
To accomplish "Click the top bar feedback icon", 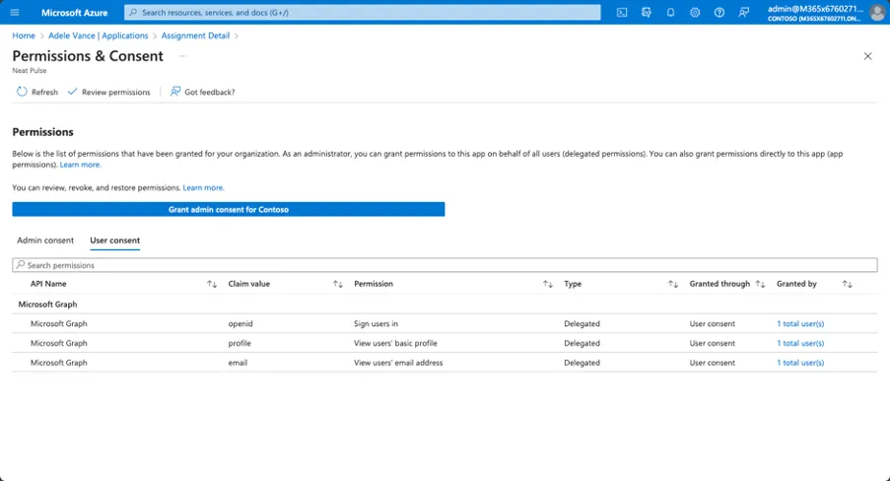I will (x=744, y=13).
